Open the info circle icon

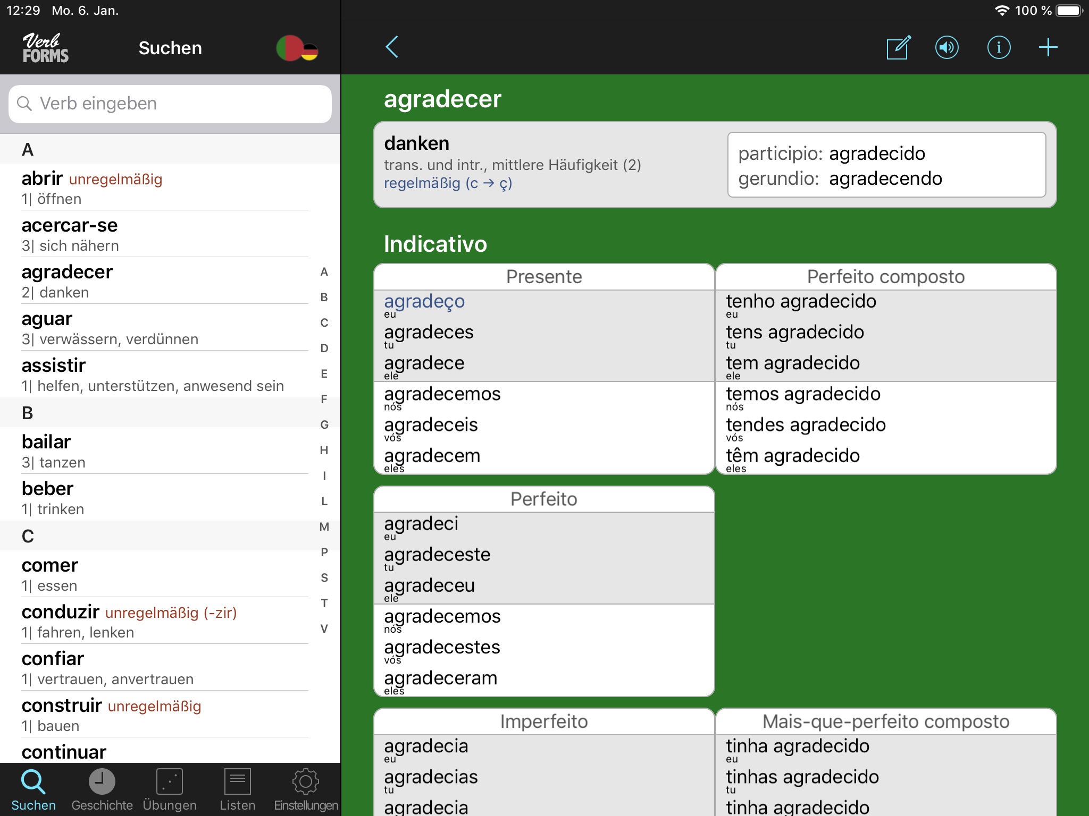click(999, 47)
